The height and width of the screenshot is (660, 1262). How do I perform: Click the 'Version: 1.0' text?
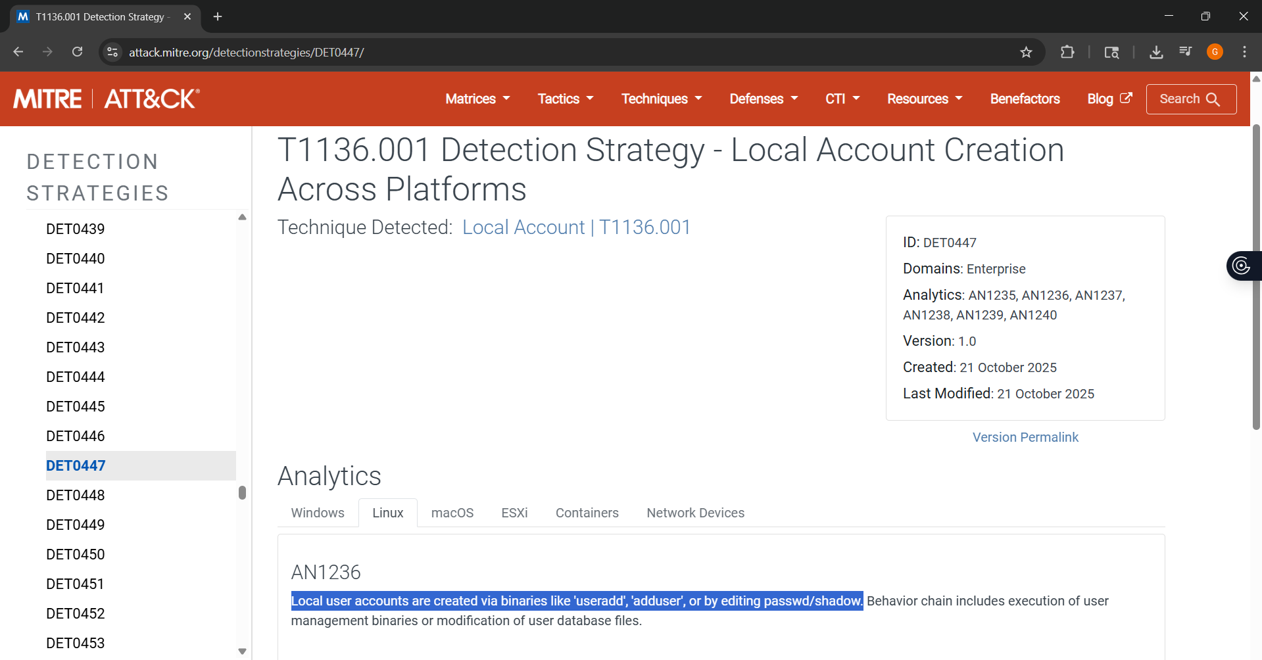coord(939,341)
